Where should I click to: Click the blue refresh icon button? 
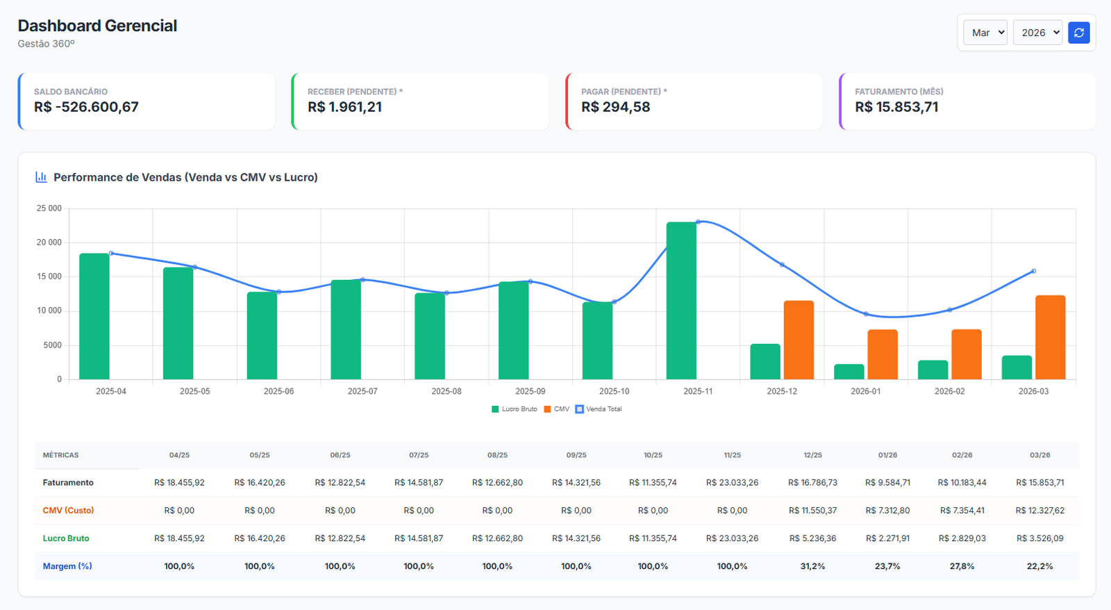[1078, 33]
